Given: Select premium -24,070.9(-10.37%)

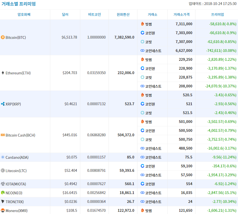Looking at the screenshot, I should pyautogui.click(x=221, y=86).
